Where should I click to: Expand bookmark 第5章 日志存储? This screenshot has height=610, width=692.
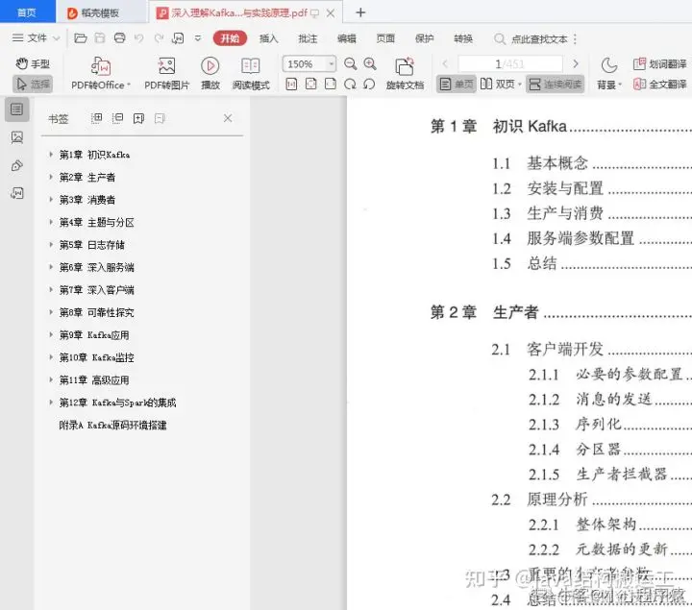(x=51, y=244)
